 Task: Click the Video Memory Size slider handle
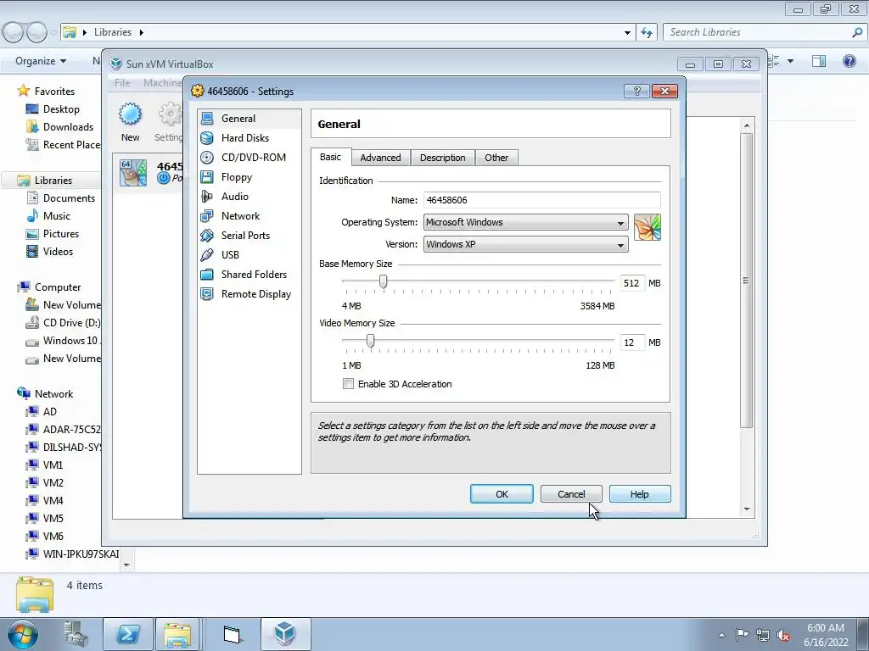click(x=370, y=341)
